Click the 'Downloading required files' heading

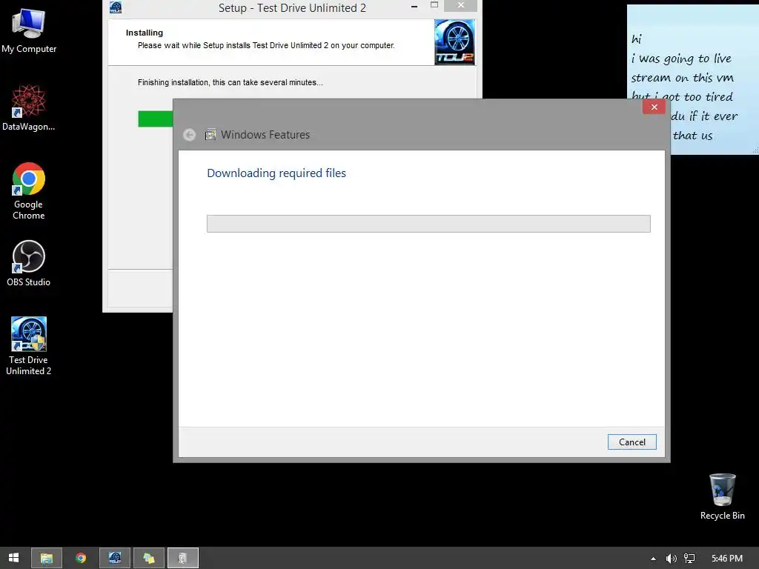pos(276,173)
